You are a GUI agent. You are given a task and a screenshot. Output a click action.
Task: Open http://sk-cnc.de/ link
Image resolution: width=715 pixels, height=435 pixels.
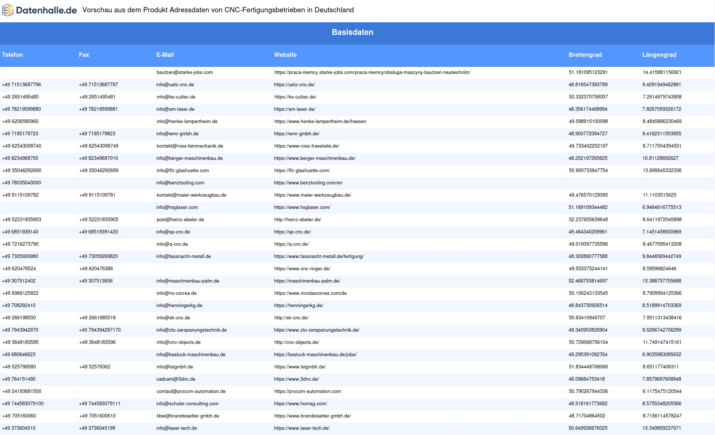291,318
